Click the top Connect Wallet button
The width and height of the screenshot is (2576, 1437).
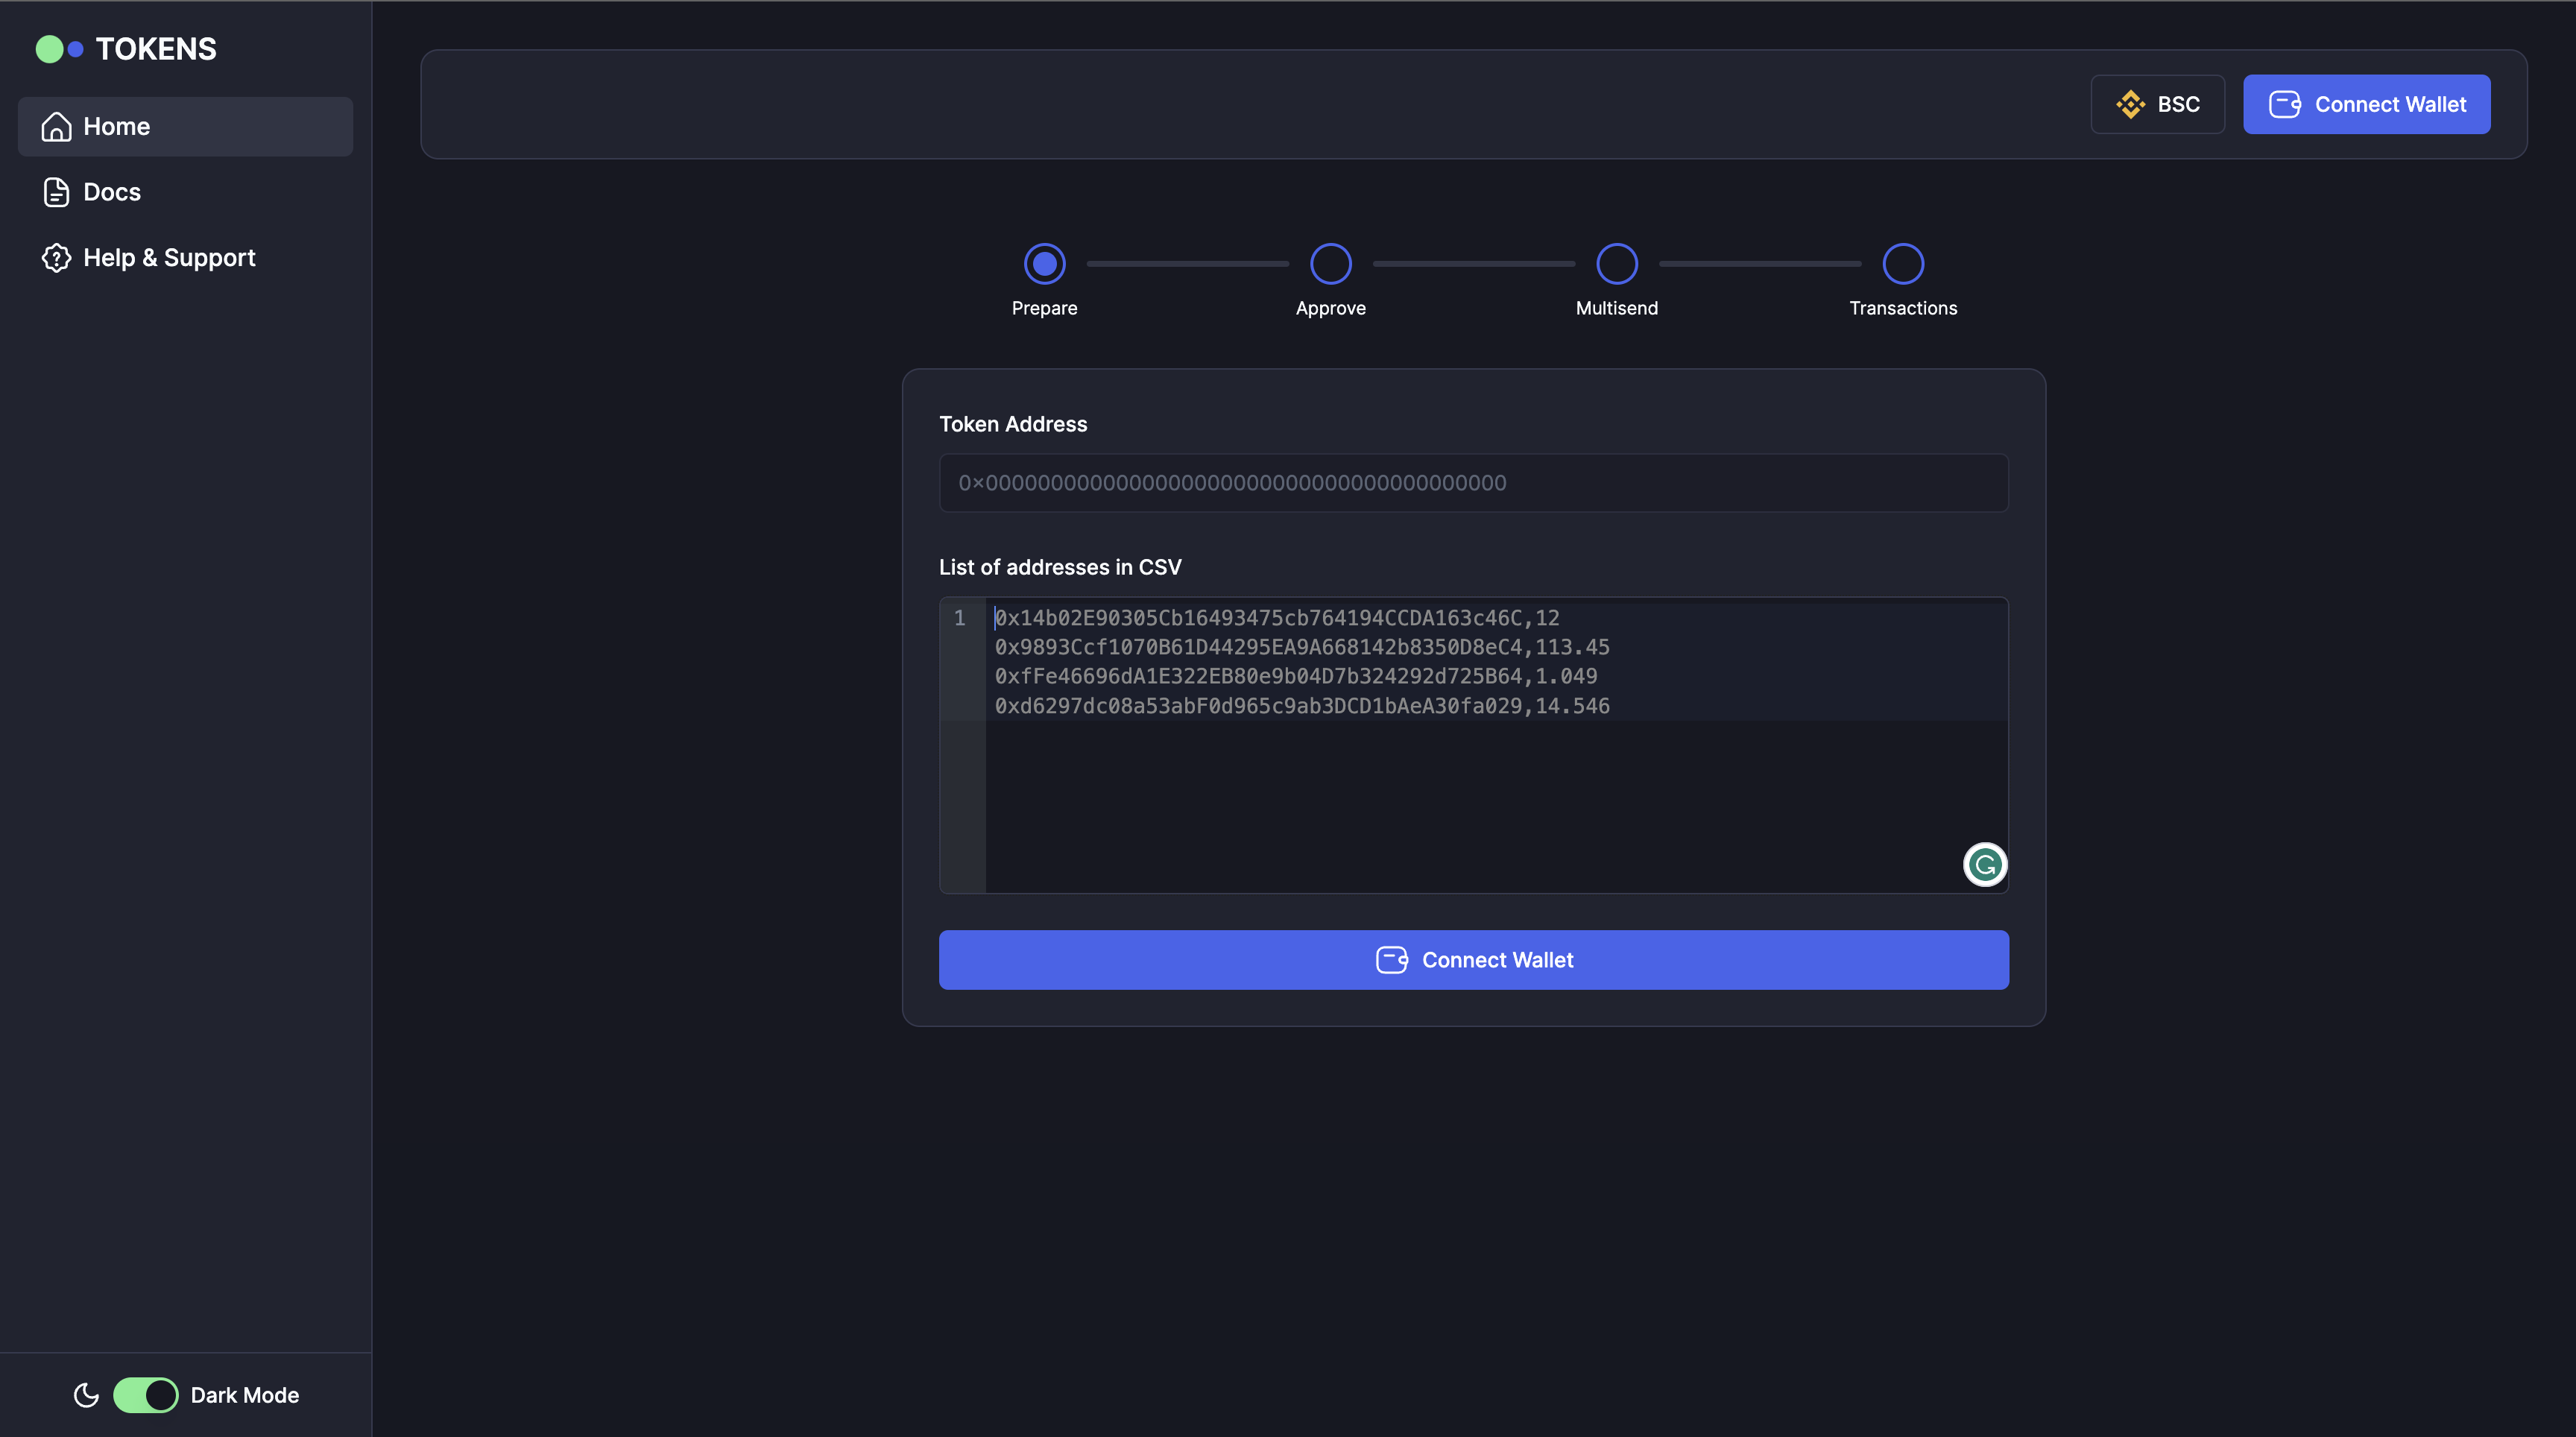click(x=2366, y=103)
